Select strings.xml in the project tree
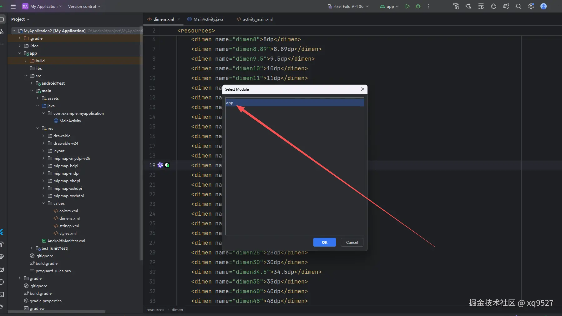 (66, 226)
